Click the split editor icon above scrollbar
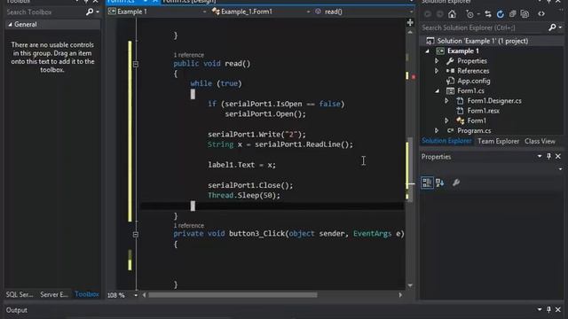568x319 pixels. point(410,22)
